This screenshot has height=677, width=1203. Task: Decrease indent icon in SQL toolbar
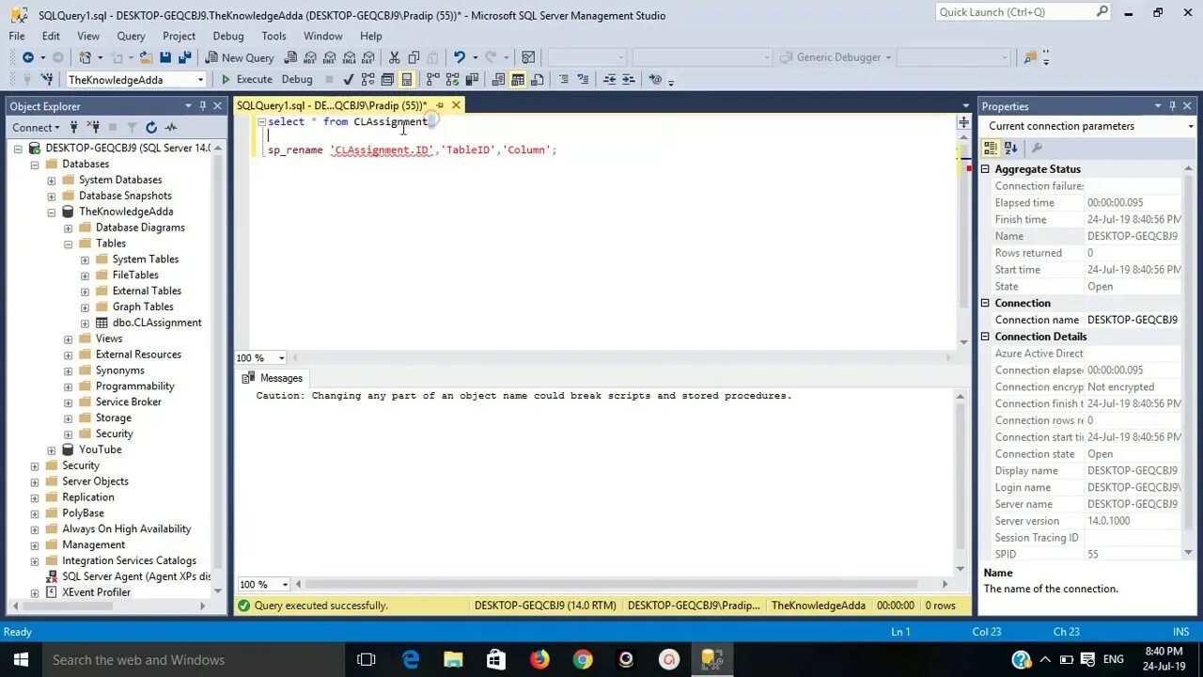click(610, 79)
